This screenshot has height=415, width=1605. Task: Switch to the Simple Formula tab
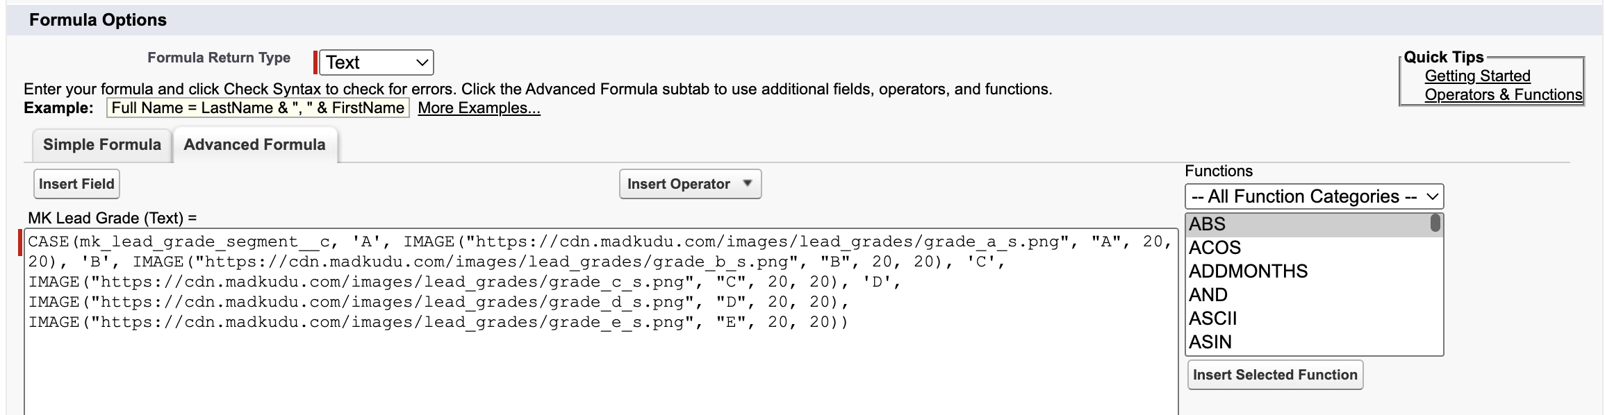(x=102, y=145)
